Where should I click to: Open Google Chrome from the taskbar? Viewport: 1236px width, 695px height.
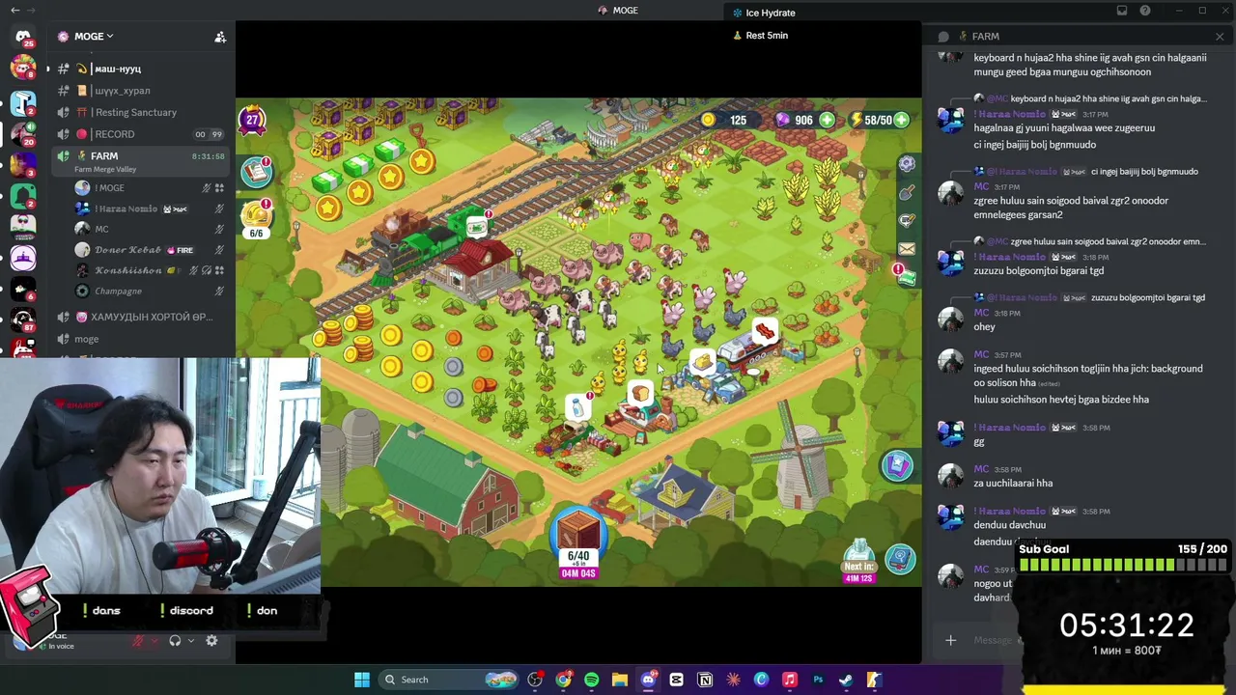tap(563, 680)
